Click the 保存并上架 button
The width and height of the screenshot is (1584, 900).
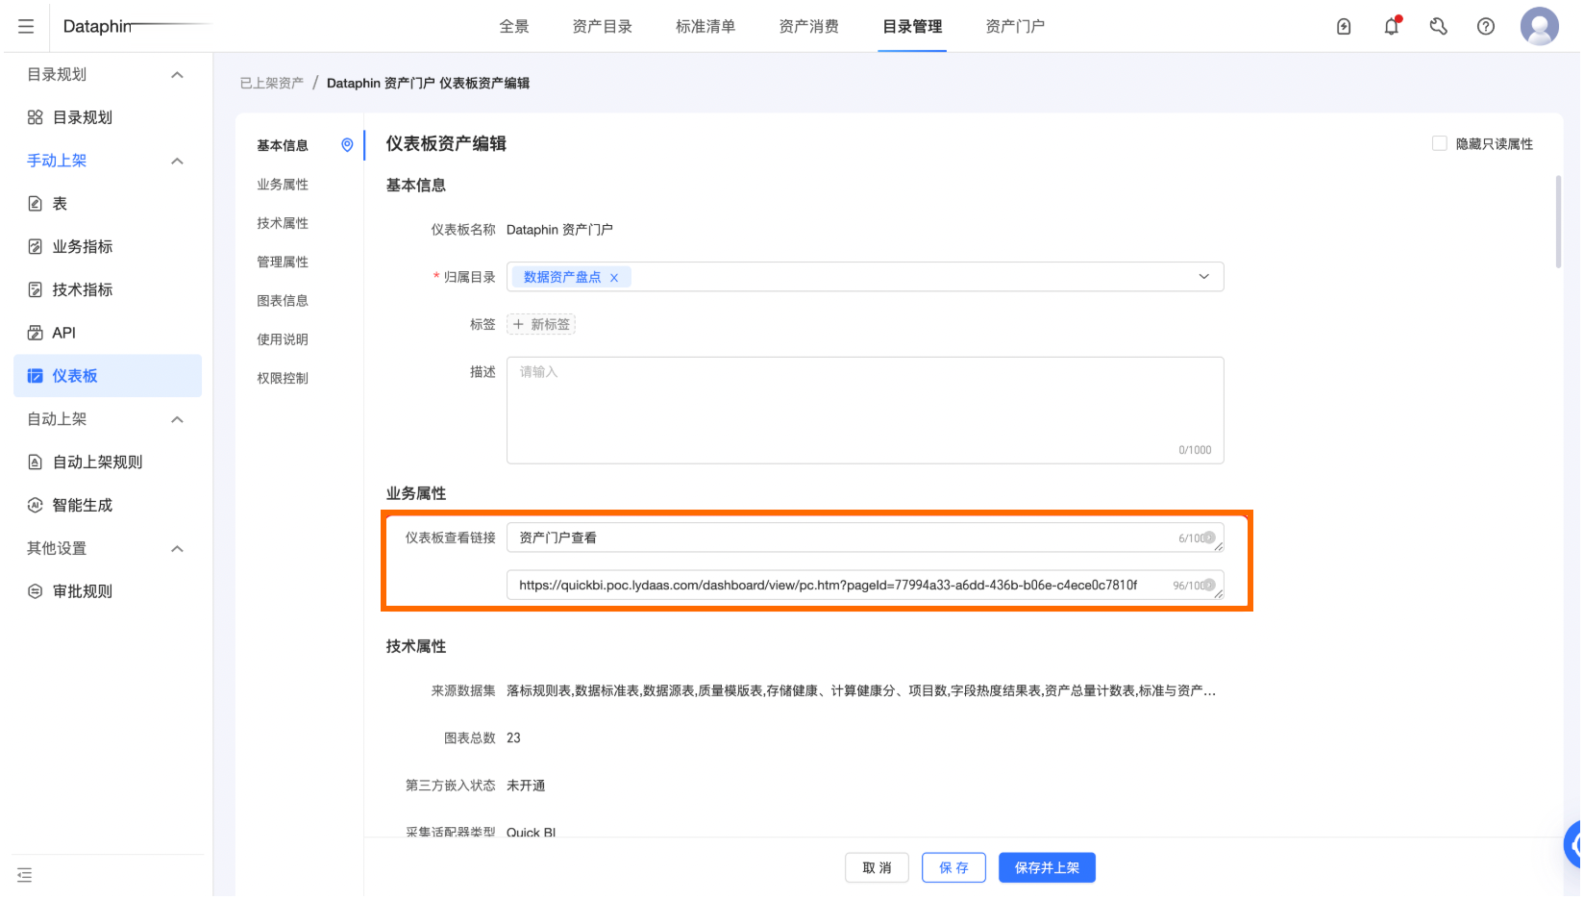1048,868
